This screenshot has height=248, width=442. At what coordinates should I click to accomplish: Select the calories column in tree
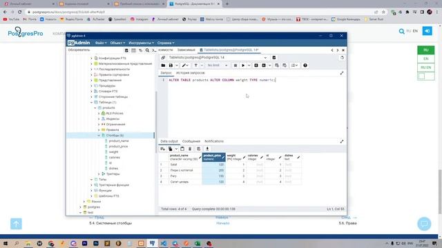[x=115, y=158]
